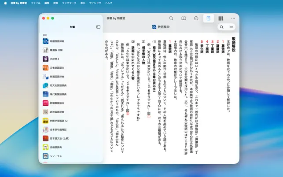This screenshot has width=283, height=177.
Task: Select the highlighted appendix document icon
Action: (x=209, y=18)
